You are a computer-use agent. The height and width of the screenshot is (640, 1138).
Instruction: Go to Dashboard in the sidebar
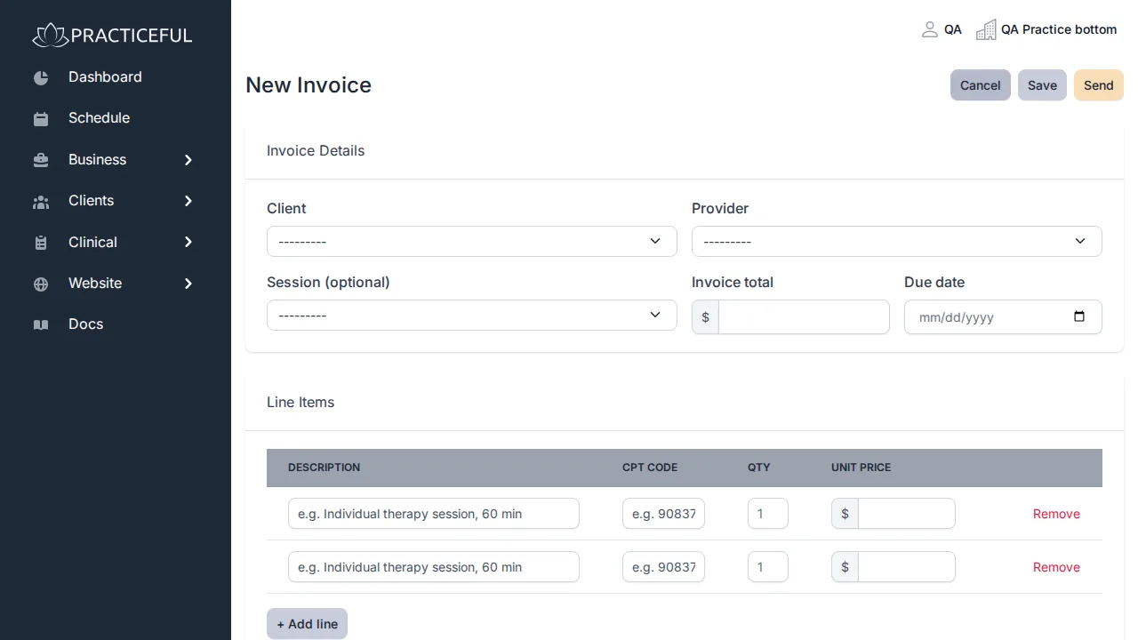[105, 77]
